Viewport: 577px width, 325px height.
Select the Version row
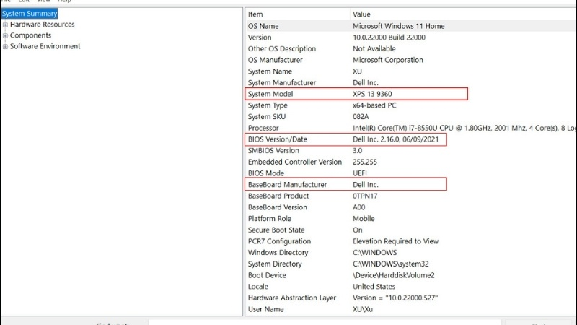411,38
